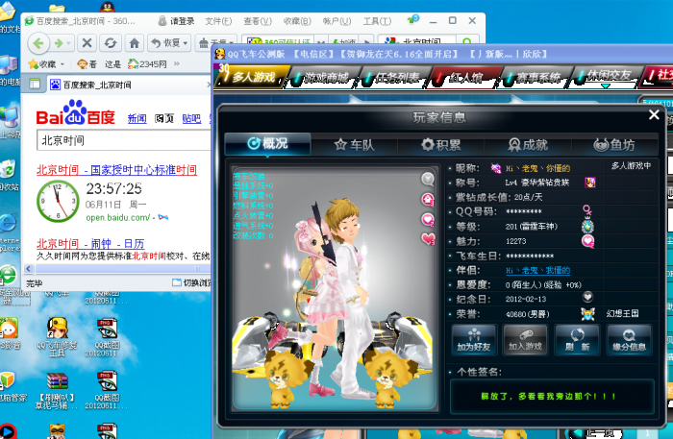673x439 pixels.
Task: Click the gray chat bubble icon beside avatar
Action: pyautogui.click(x=428, y=180)
